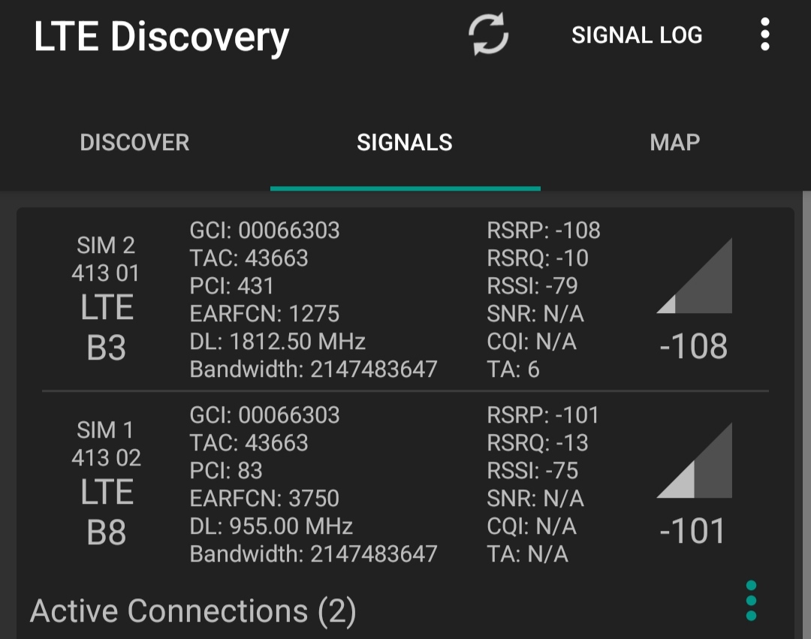Tap the LTE B8 band label
The width and height of the screenshot is (811, 639).
coord(107,512)
